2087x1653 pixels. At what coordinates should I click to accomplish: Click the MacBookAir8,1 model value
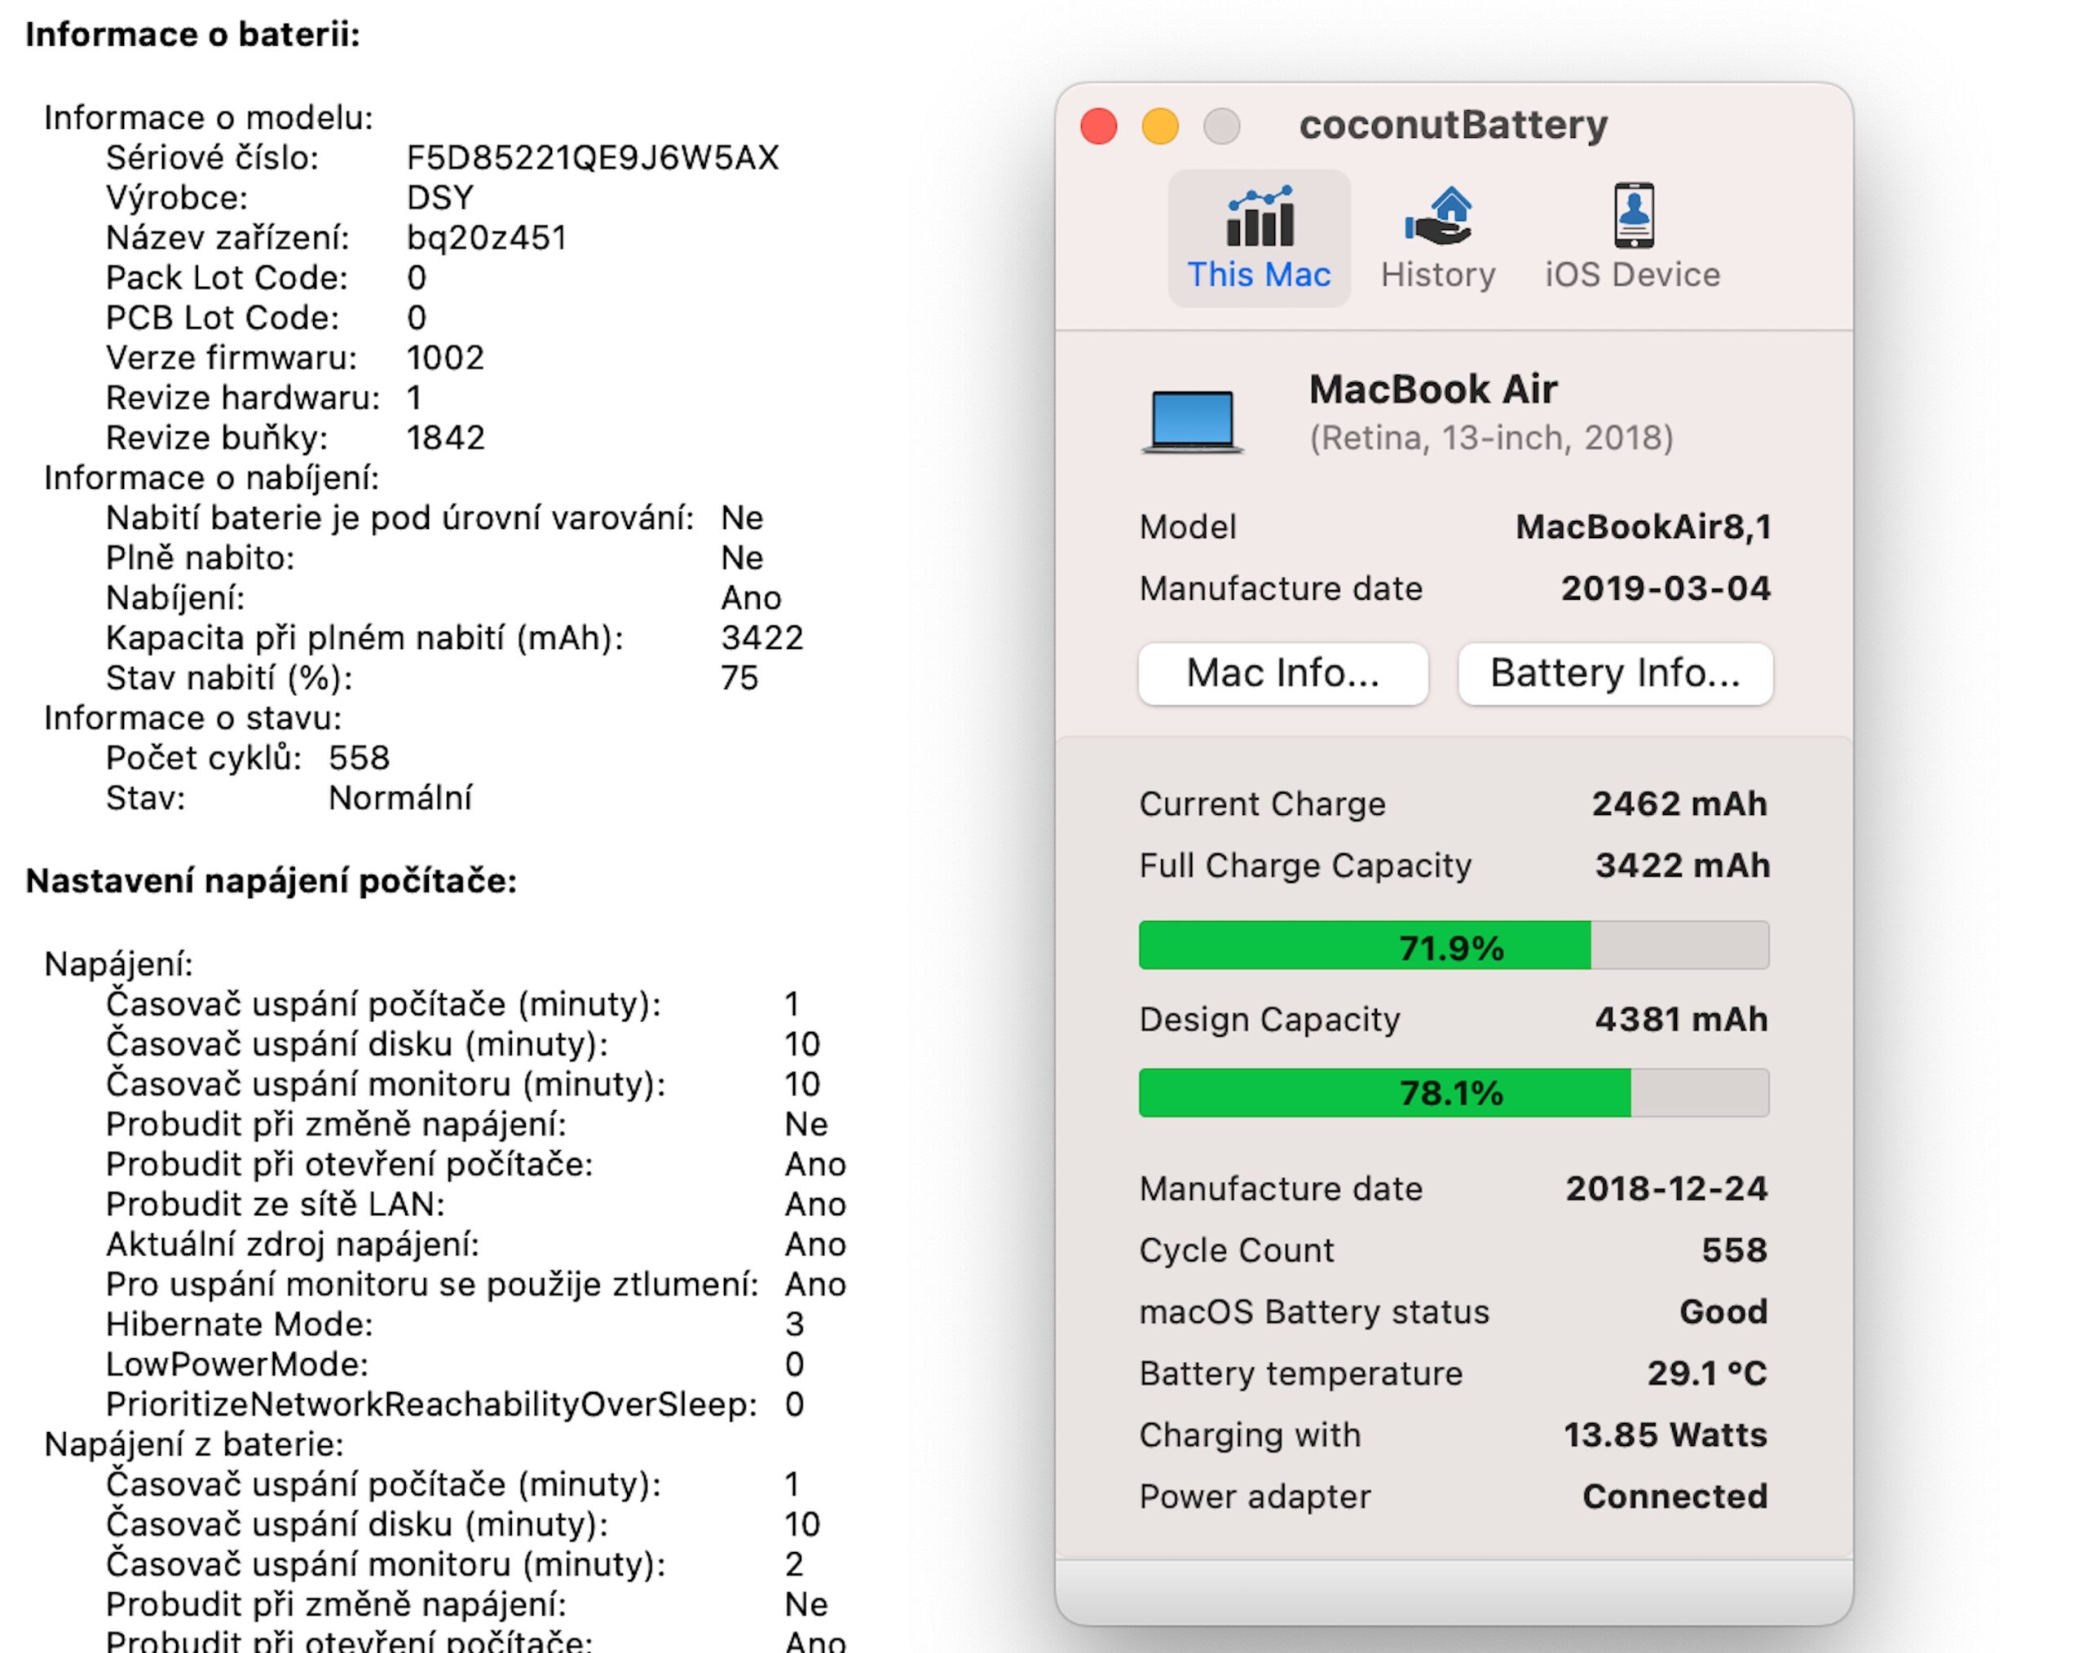point(1643,527)
